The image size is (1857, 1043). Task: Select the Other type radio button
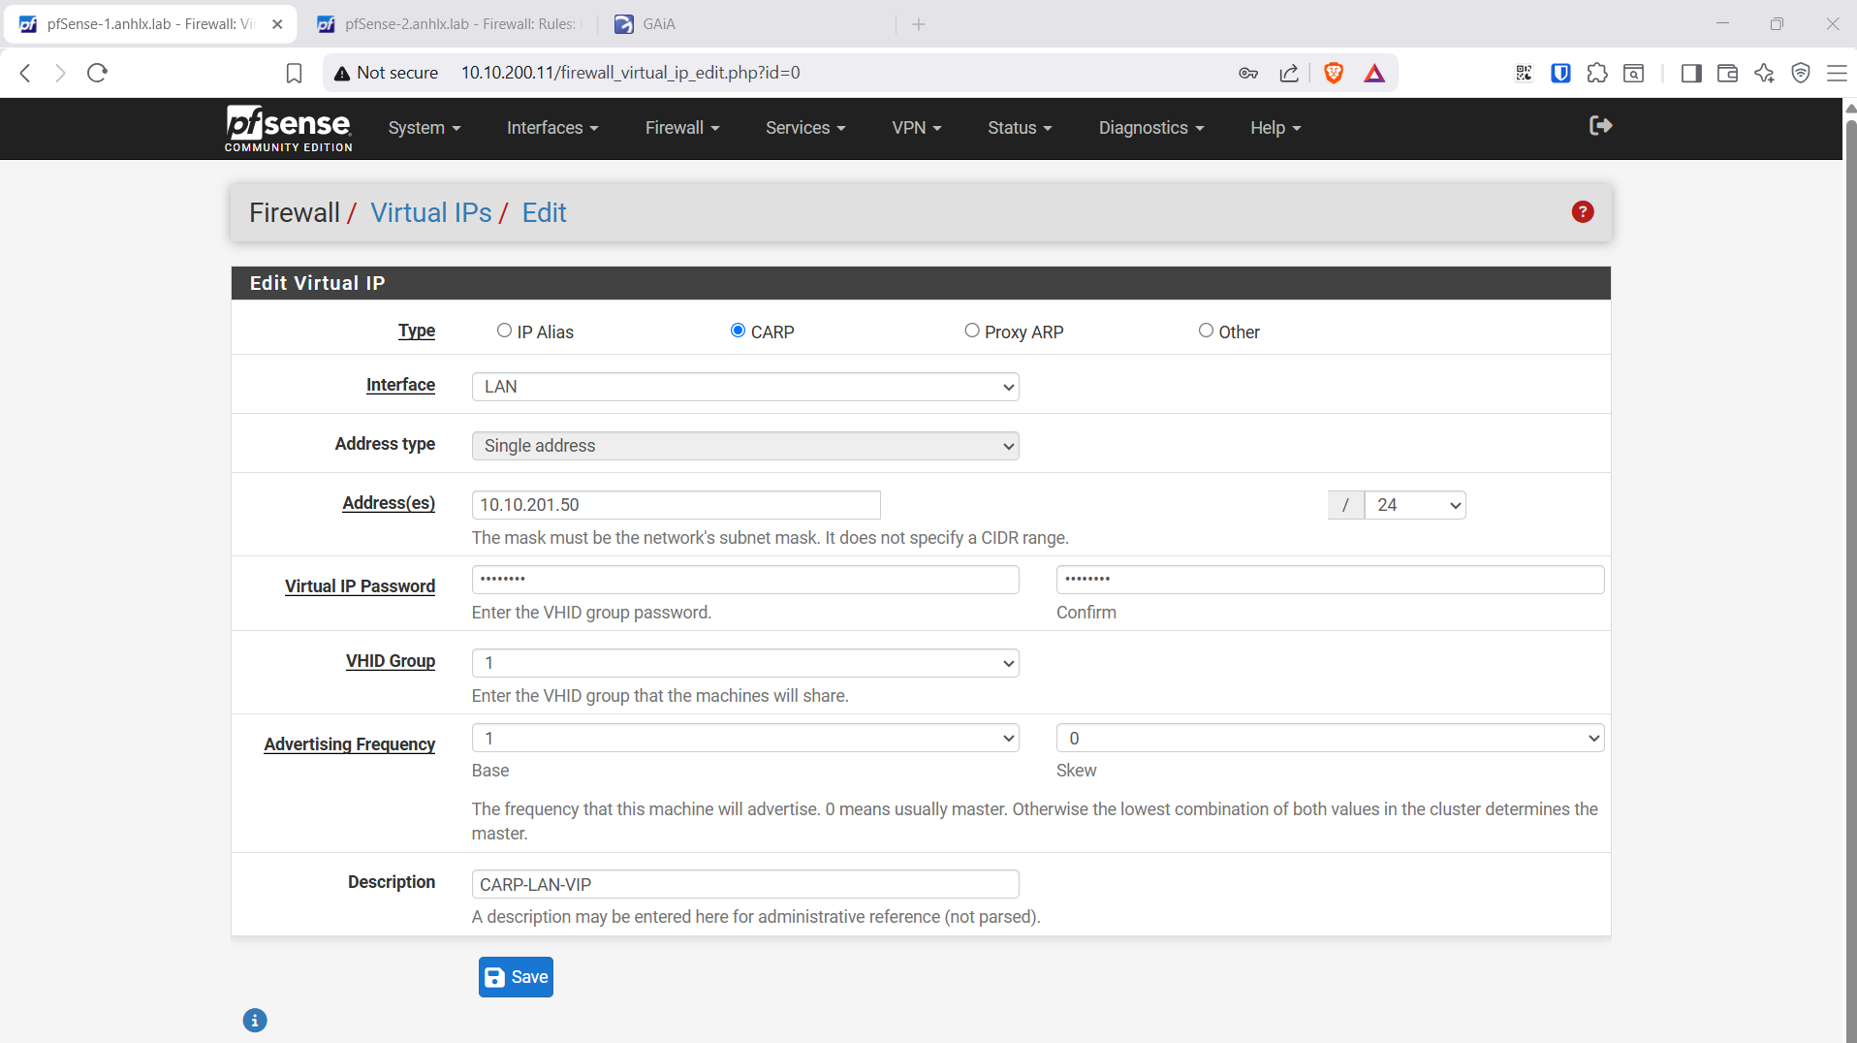[1206, 331]
